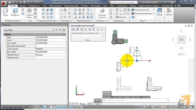Select the Ящик (Box) solid tool
The width and height of the screenshot is (196, 110).
pos(5,12)
